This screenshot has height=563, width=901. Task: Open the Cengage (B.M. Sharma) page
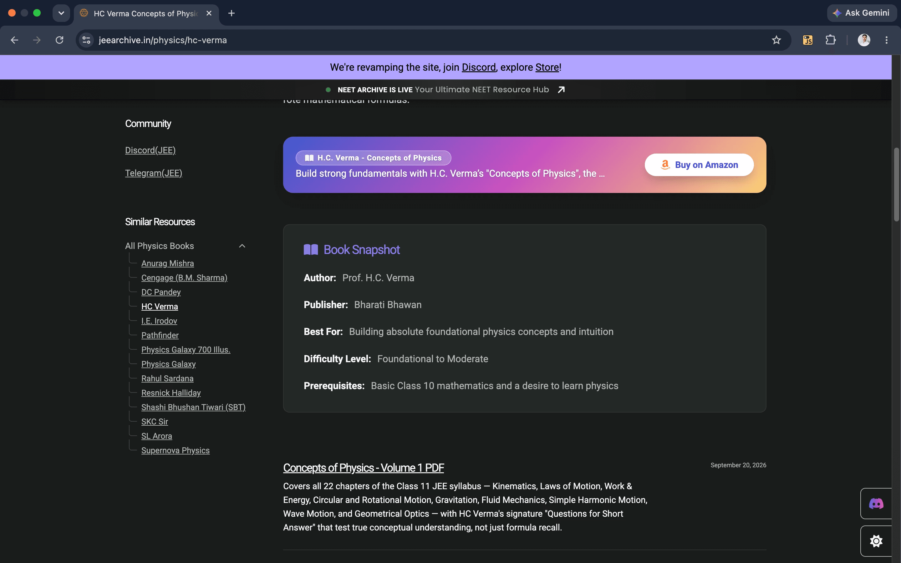184,278
